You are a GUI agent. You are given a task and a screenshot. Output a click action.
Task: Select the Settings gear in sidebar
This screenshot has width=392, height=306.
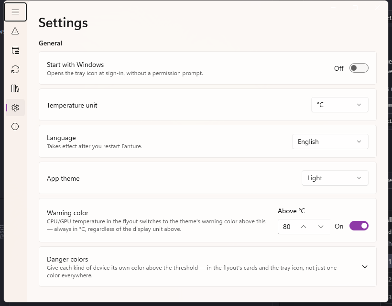pos(15,108)
